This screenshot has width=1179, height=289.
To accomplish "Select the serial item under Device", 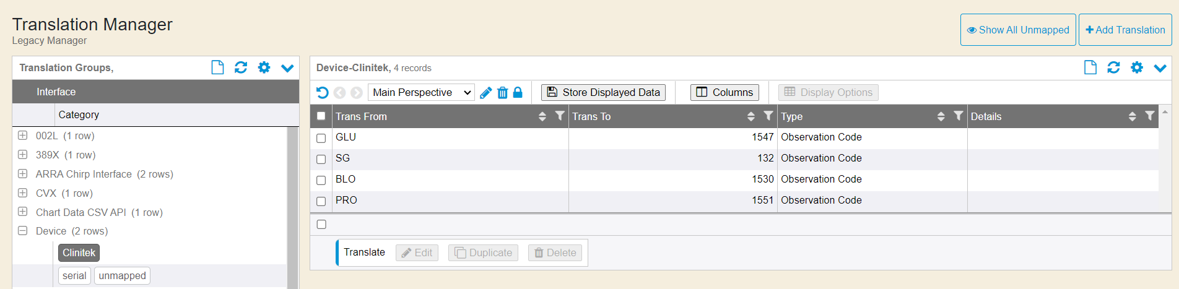I will 74,275.
